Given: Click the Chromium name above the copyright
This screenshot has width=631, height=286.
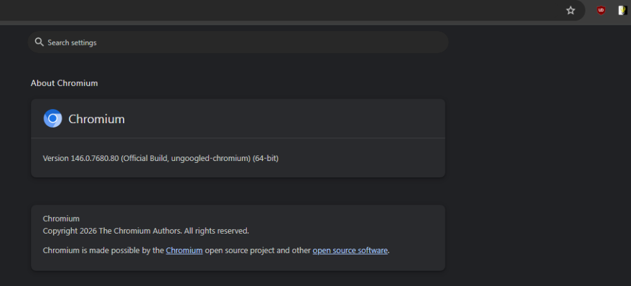Looking at the screenshot, I should tap(61, 218).
